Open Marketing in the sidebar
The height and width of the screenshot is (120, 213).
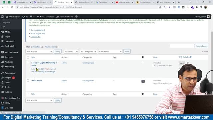pyautogui.click(x=9, y=67)
